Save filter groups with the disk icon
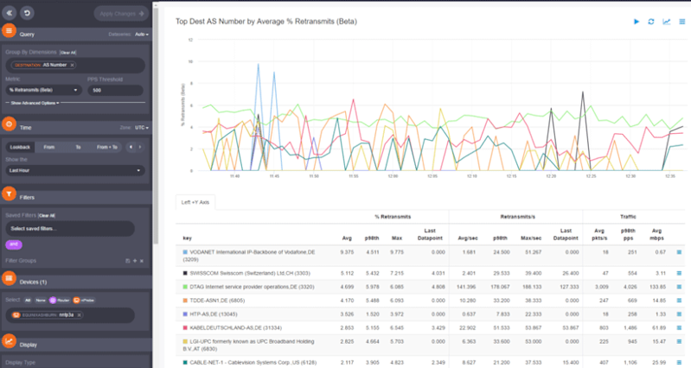The width and height of the screenshot is (691, 368). pos(128,261)
